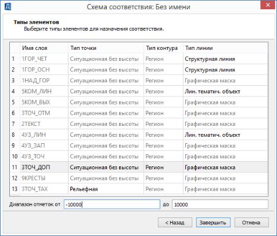
Task: Go back with the Назад button
Action: 175,223
